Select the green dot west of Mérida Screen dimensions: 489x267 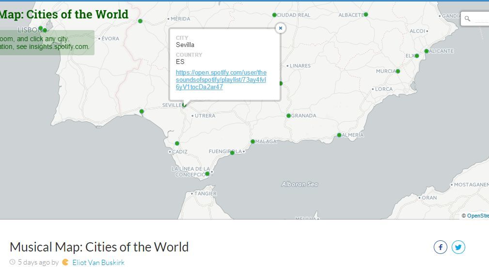(140, 21)
